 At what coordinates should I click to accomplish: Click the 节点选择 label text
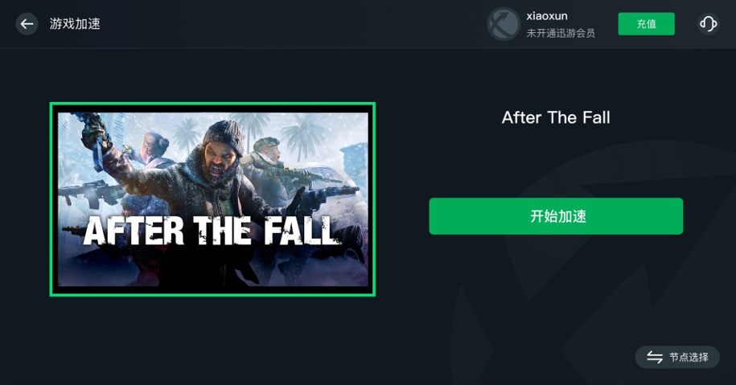pos(689,358)
